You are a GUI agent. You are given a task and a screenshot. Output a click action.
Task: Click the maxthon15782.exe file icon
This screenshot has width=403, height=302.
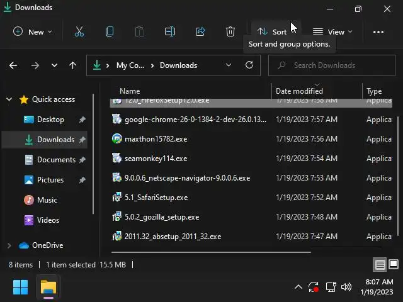[117, 138]
